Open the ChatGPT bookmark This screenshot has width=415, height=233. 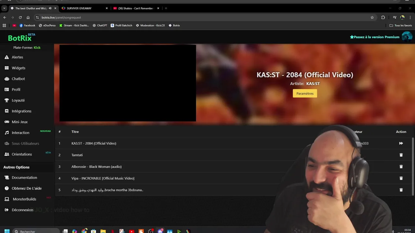(100, 26)
